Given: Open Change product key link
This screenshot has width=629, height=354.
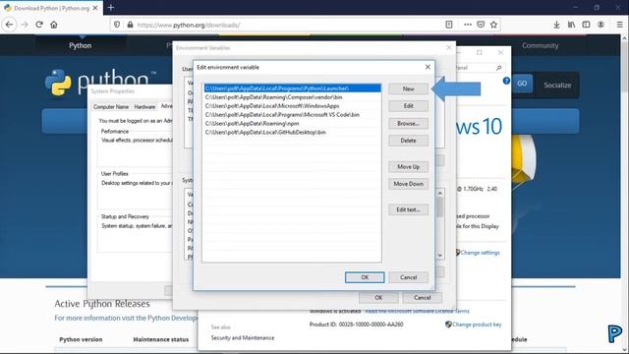Looking at the screenshot, I should (x=477, y=324).
